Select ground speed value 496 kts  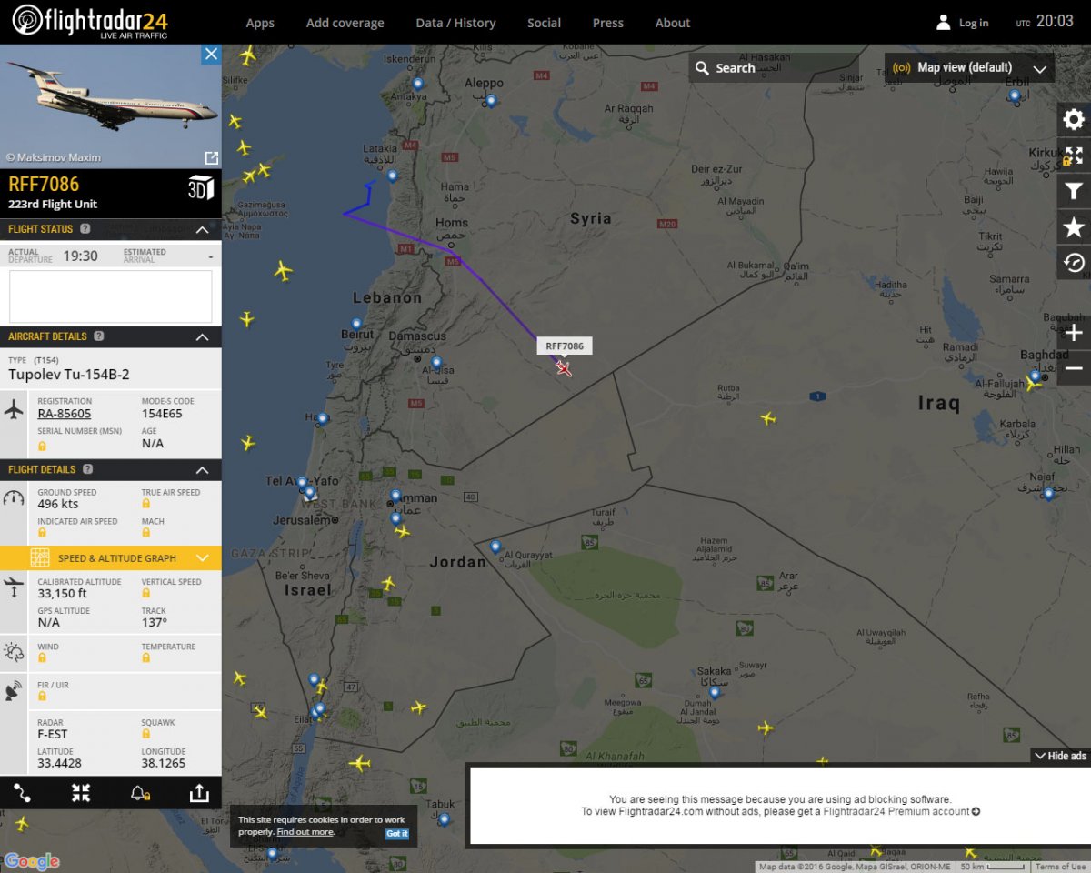(x=58, y=504)
